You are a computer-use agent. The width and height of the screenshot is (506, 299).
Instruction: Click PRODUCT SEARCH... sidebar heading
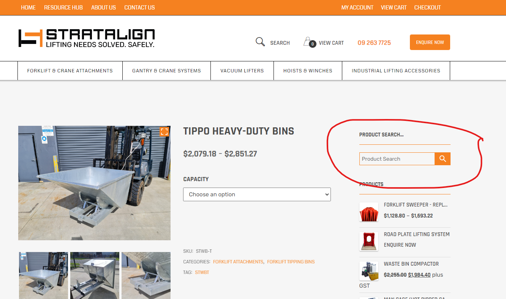point(381,135)
